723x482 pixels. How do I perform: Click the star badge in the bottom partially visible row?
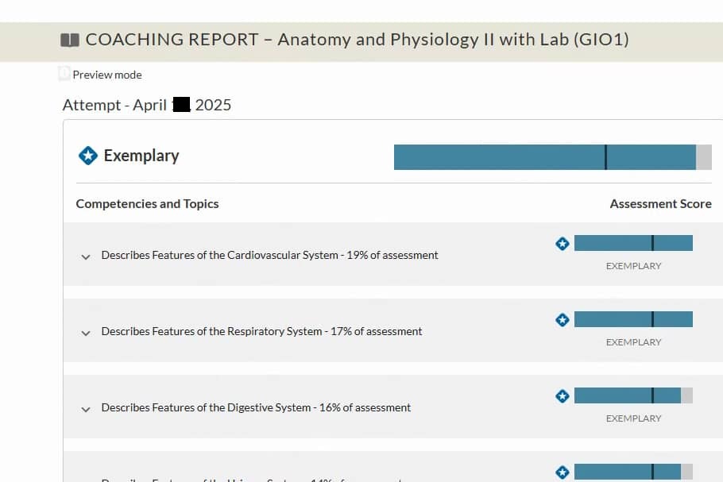point(562,472)
